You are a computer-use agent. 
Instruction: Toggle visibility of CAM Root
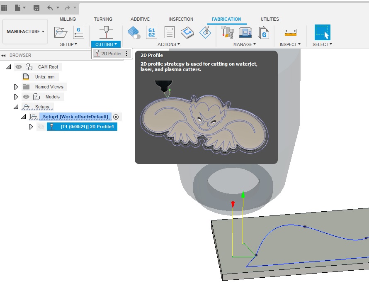19,67
